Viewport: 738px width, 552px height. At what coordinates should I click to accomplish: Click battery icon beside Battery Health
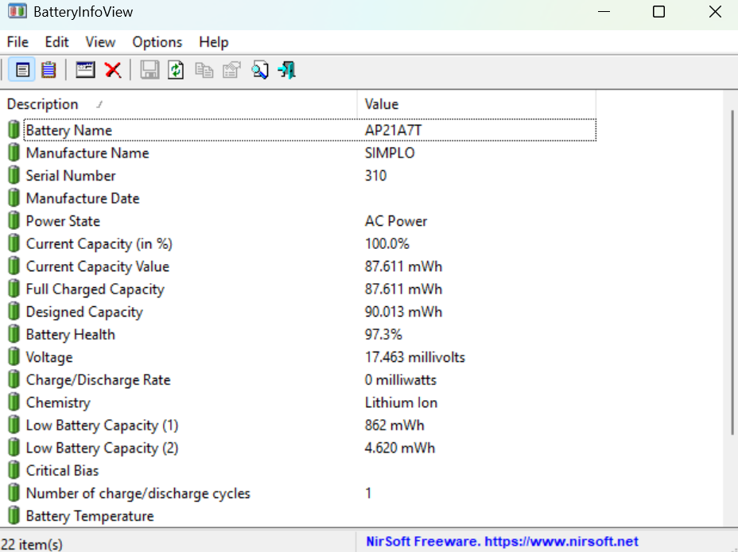click(14, 334)
